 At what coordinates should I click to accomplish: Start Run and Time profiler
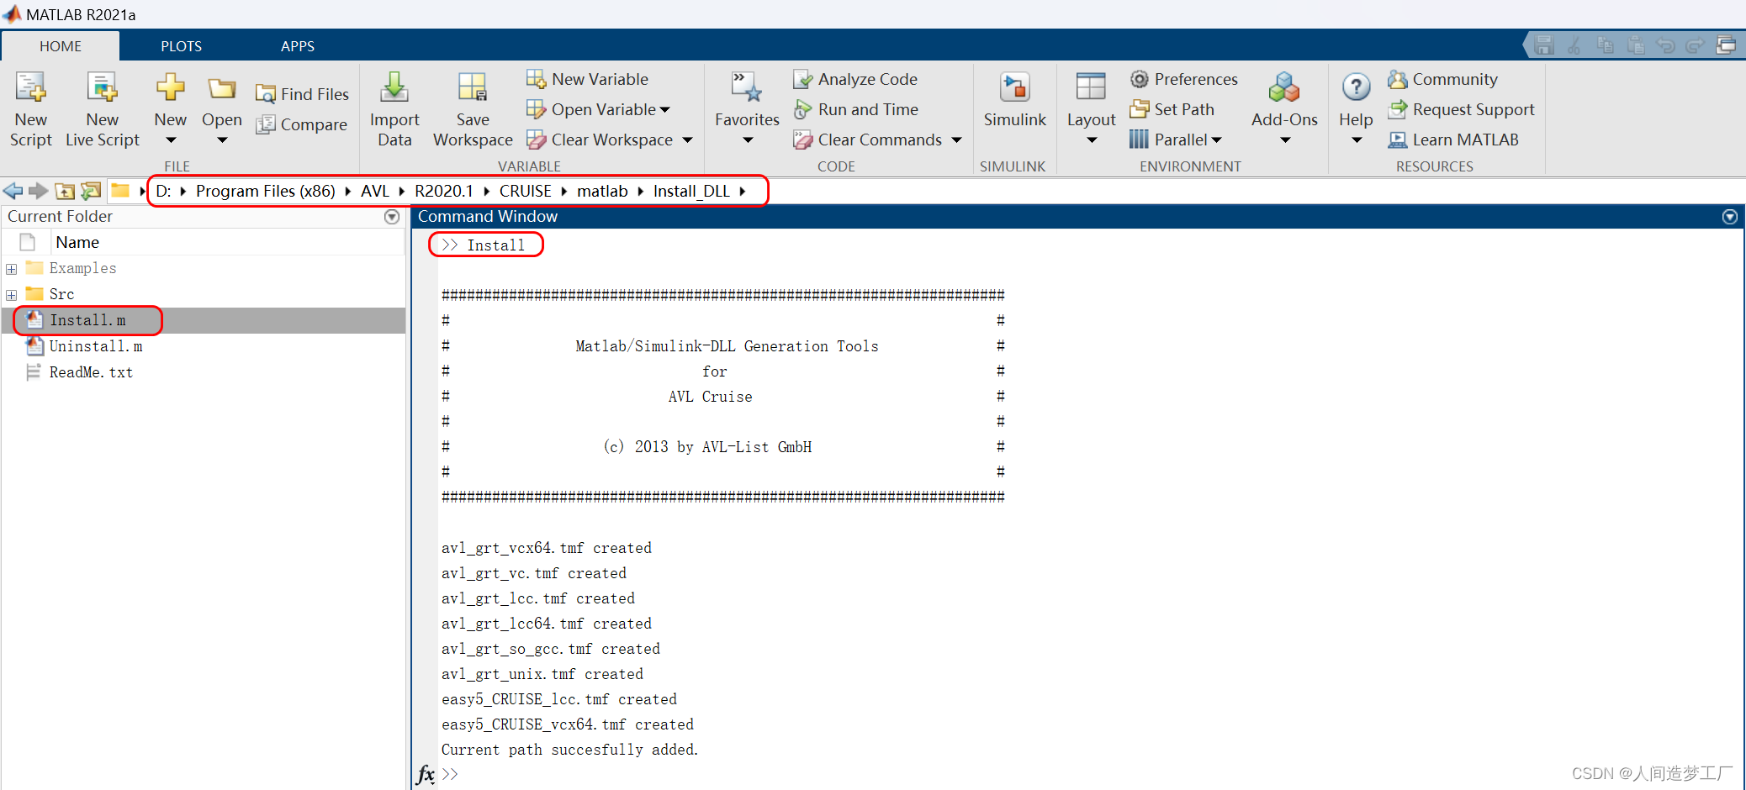[856, 109]
